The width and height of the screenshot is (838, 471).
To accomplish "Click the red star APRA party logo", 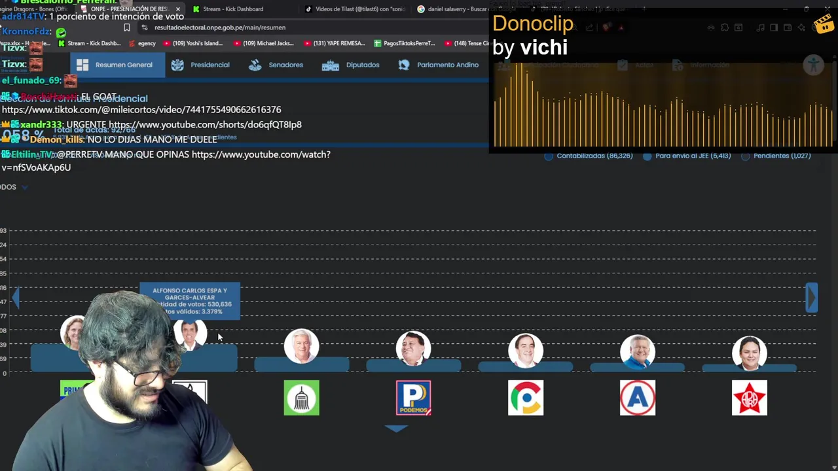I will [x=750, y=398].
